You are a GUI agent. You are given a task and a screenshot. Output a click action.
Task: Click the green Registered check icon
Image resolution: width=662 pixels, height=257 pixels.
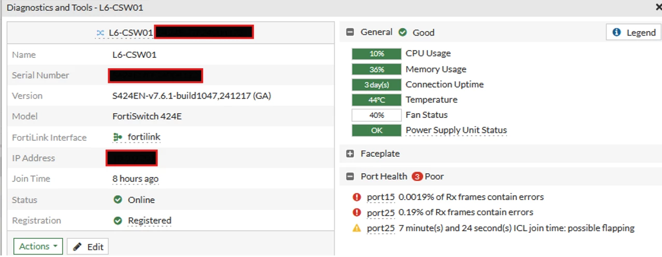pos(118,220)
